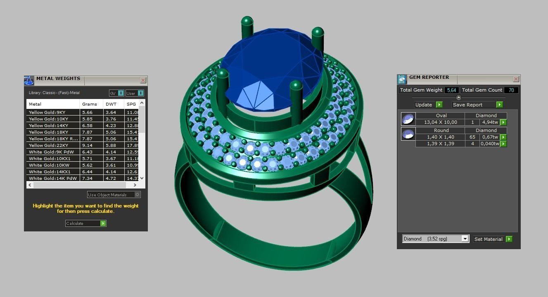Close the Gem Reporter panel
This screenshot has height=297, width=548.
pyautogui.click(x=516, y=79)
